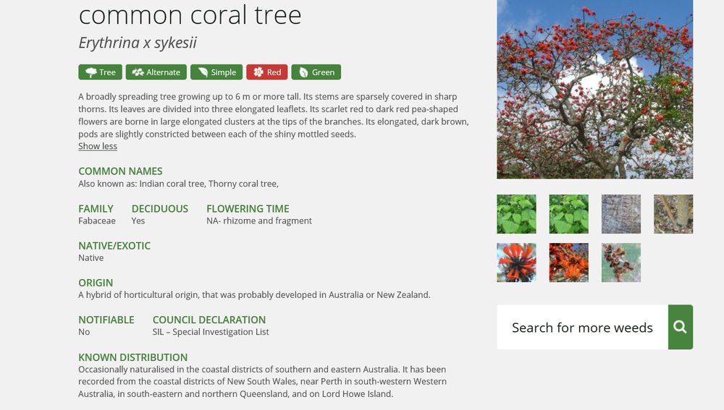Click the common coral tree heading
This screenshot has height=410, width=724.
tap(190, 14)
